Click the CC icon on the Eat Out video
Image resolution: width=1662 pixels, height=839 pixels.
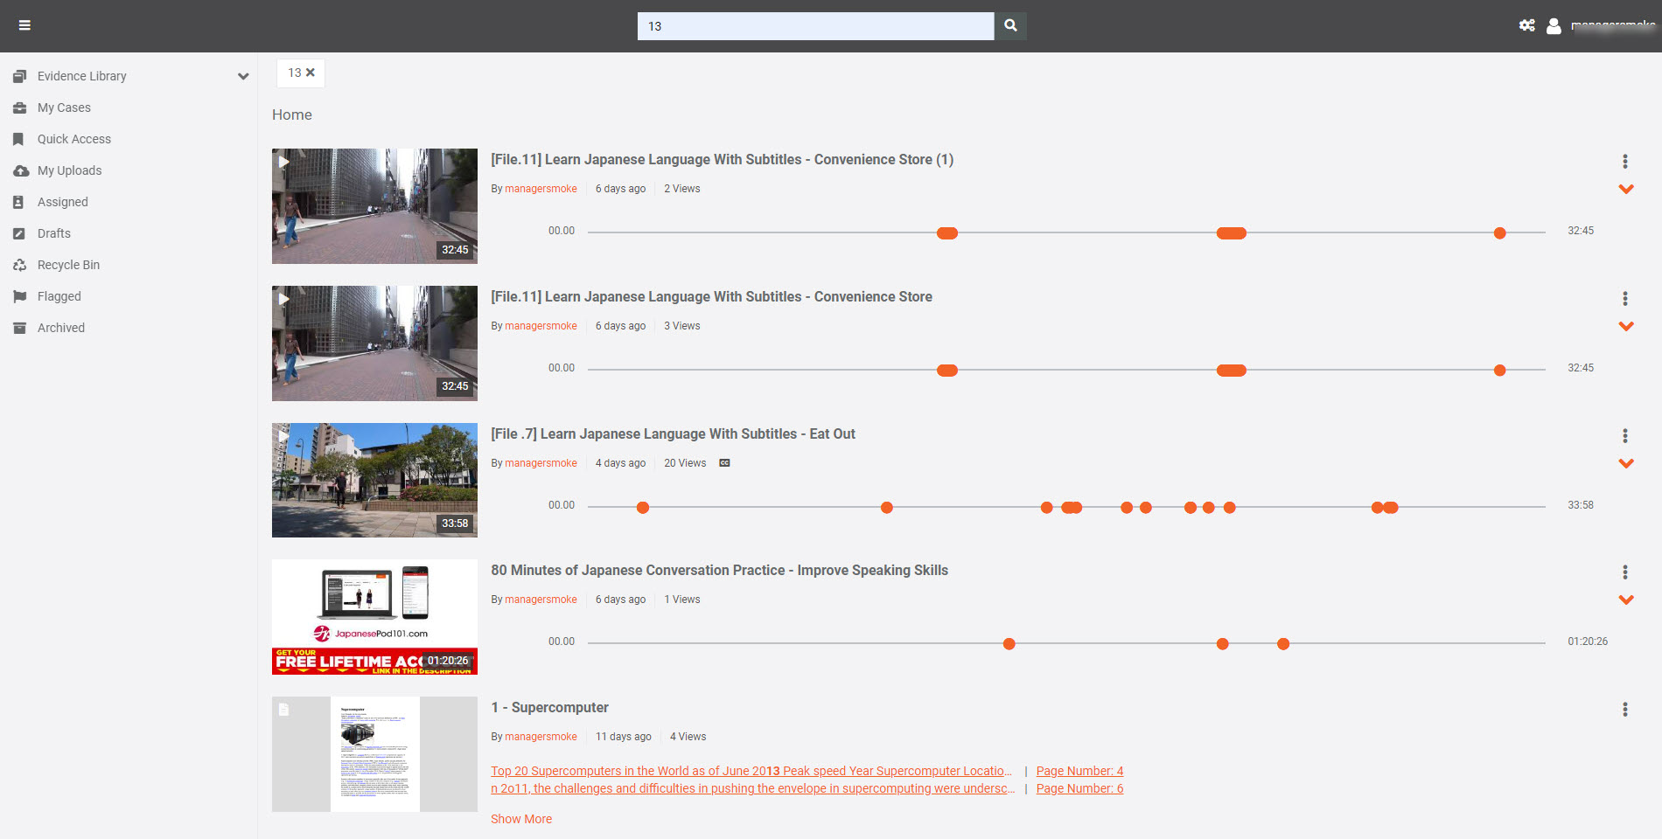coord(724,462)
